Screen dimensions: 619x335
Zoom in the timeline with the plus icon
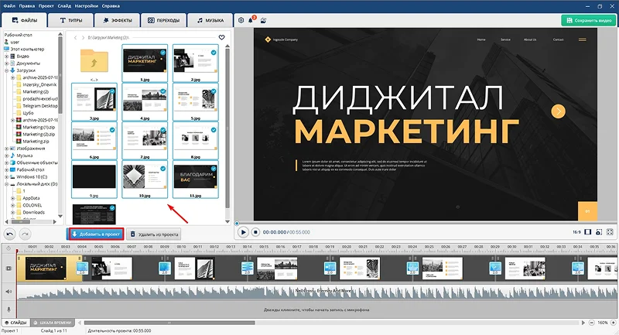tap(614, 323)
